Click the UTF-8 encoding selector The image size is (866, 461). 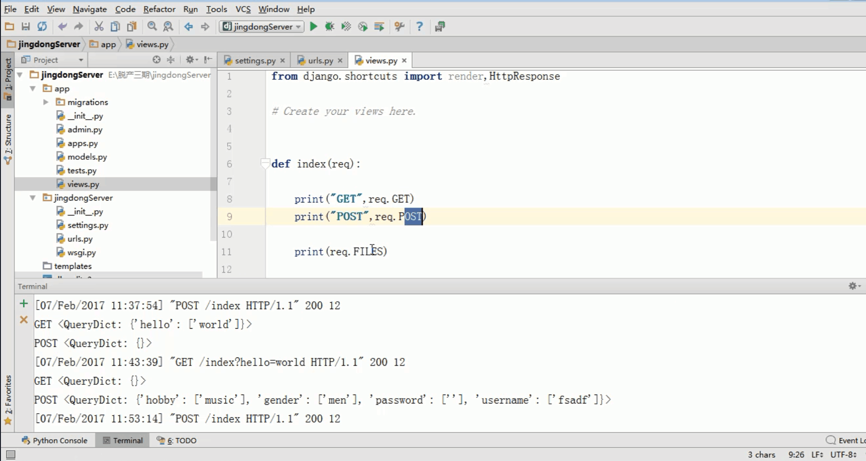pos(844,455)
